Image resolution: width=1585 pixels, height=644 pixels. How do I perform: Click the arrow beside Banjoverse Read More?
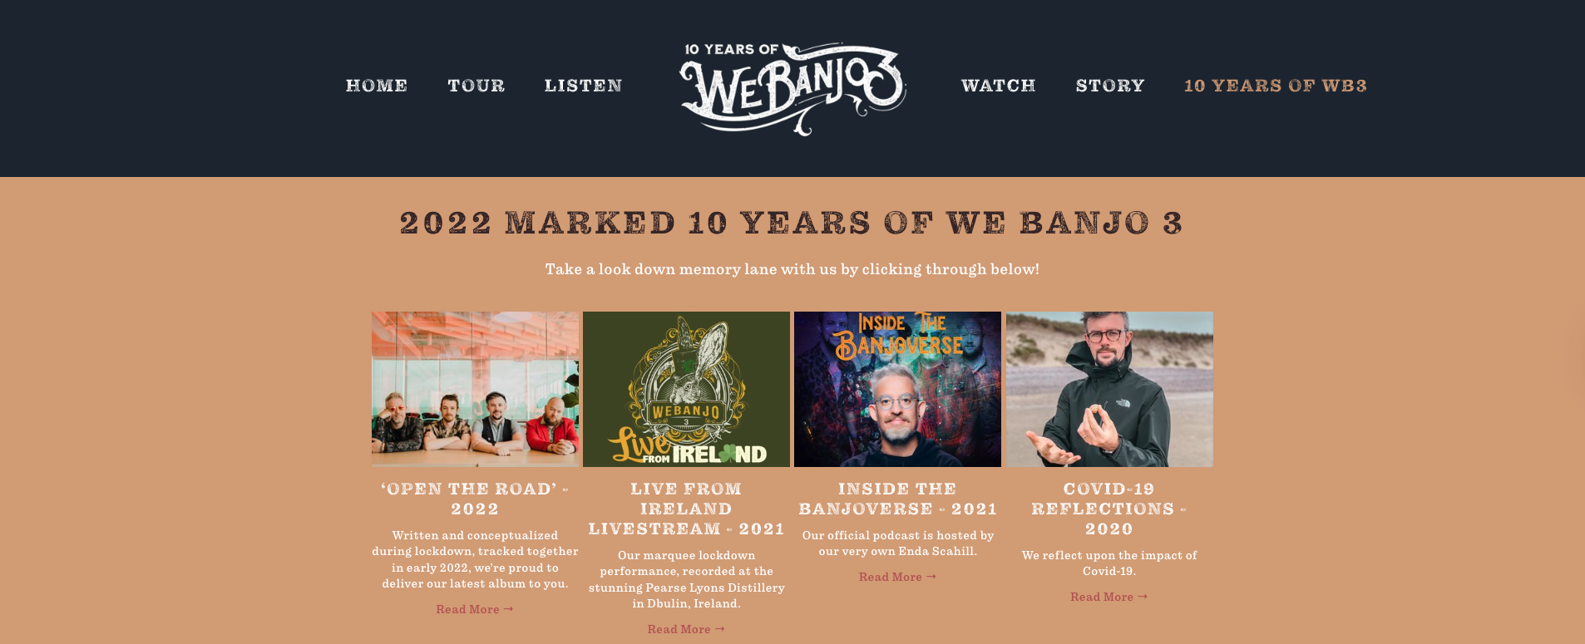[x=931, y=577]
